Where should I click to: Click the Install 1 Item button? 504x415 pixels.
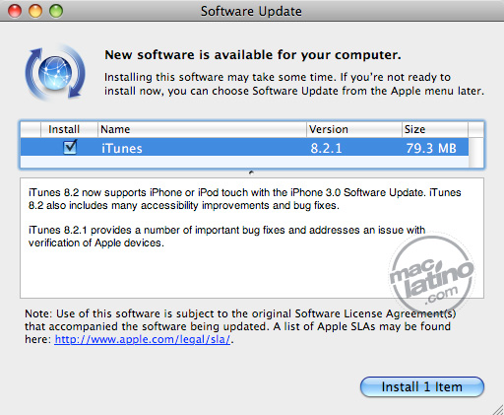tap(422, 386)
